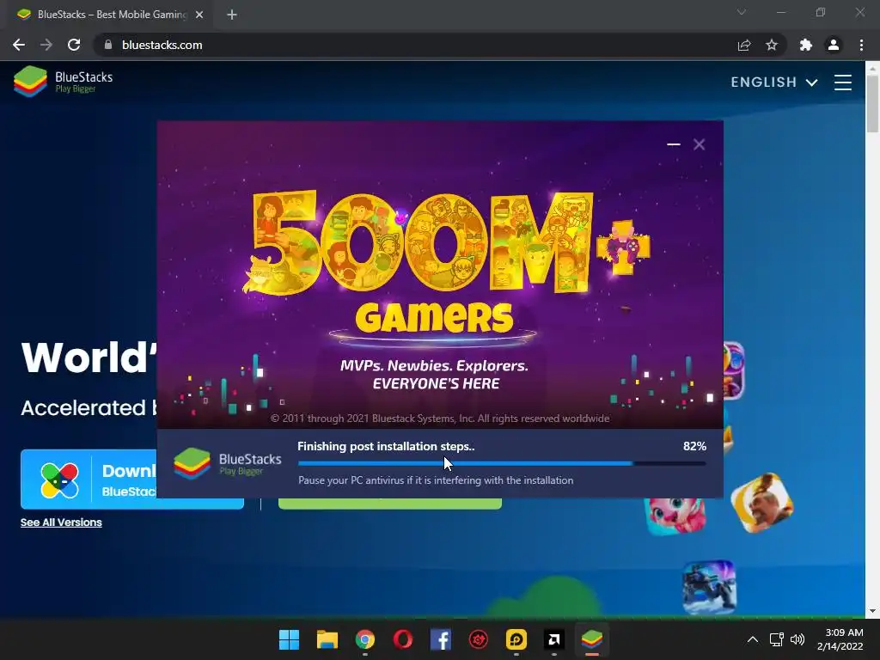Click the BlueStacks logo in the installer footer

227,463
